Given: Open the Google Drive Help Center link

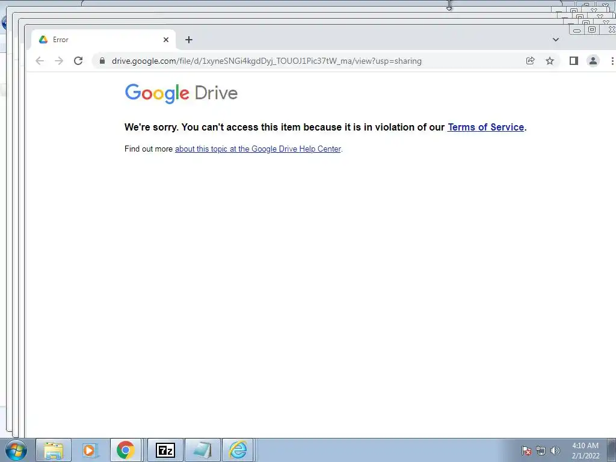Looking at the screenshot, I should [258, 149].
